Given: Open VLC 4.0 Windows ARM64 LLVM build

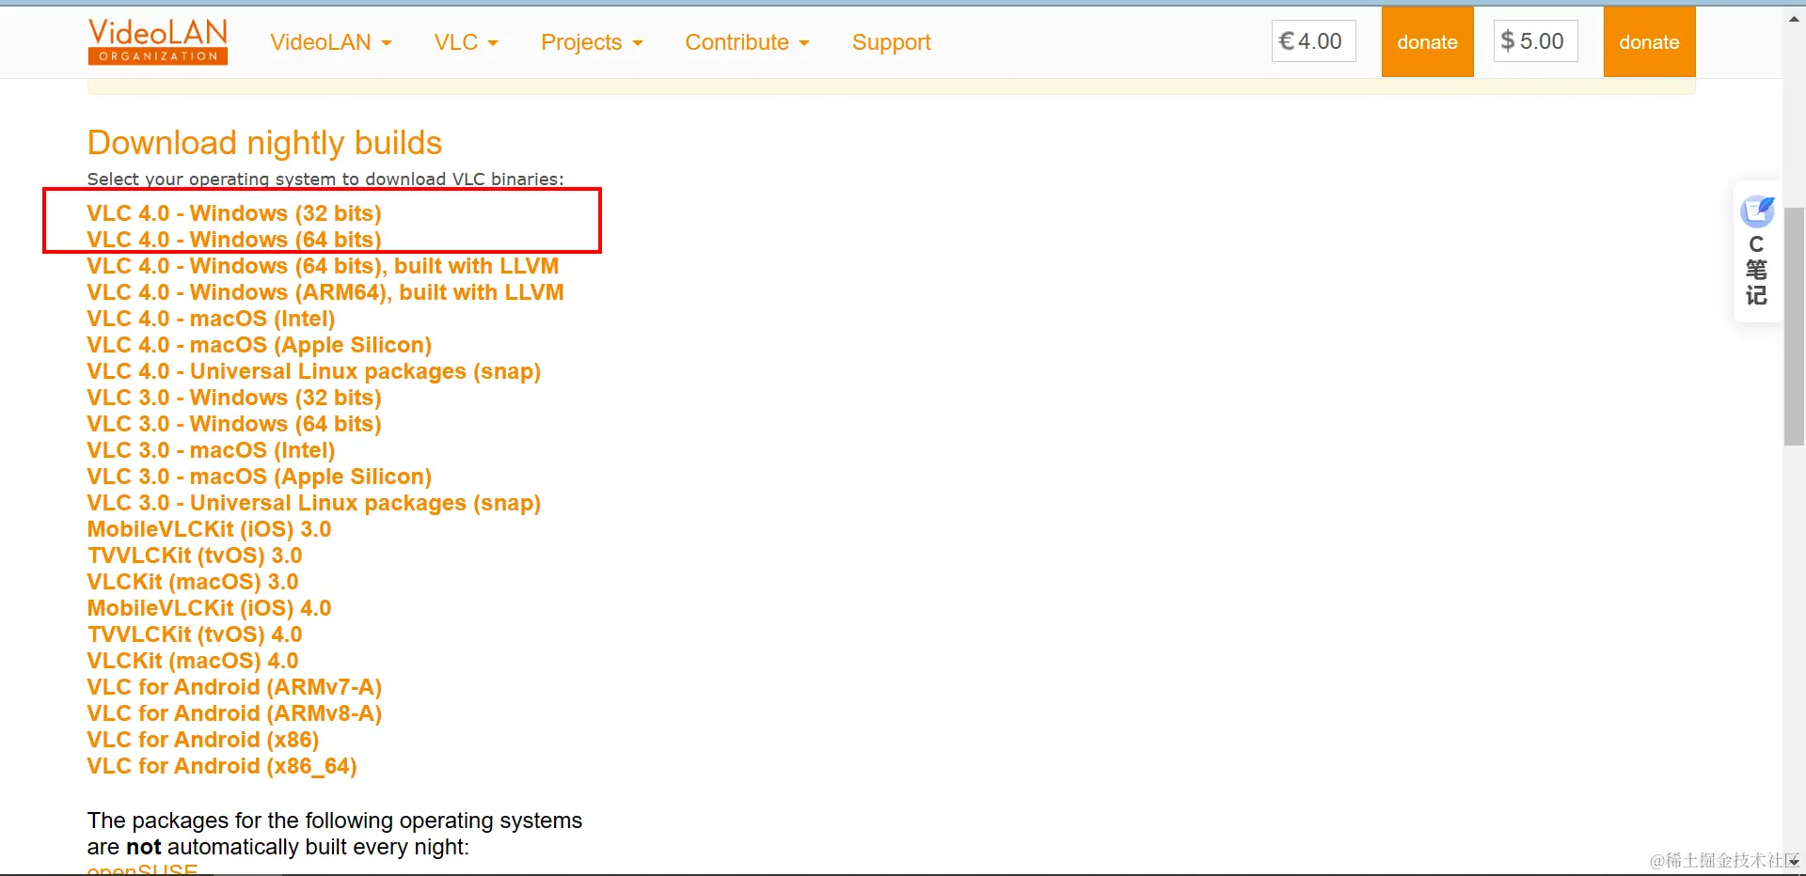Looking at the screenshot, I should coord(325,292).
